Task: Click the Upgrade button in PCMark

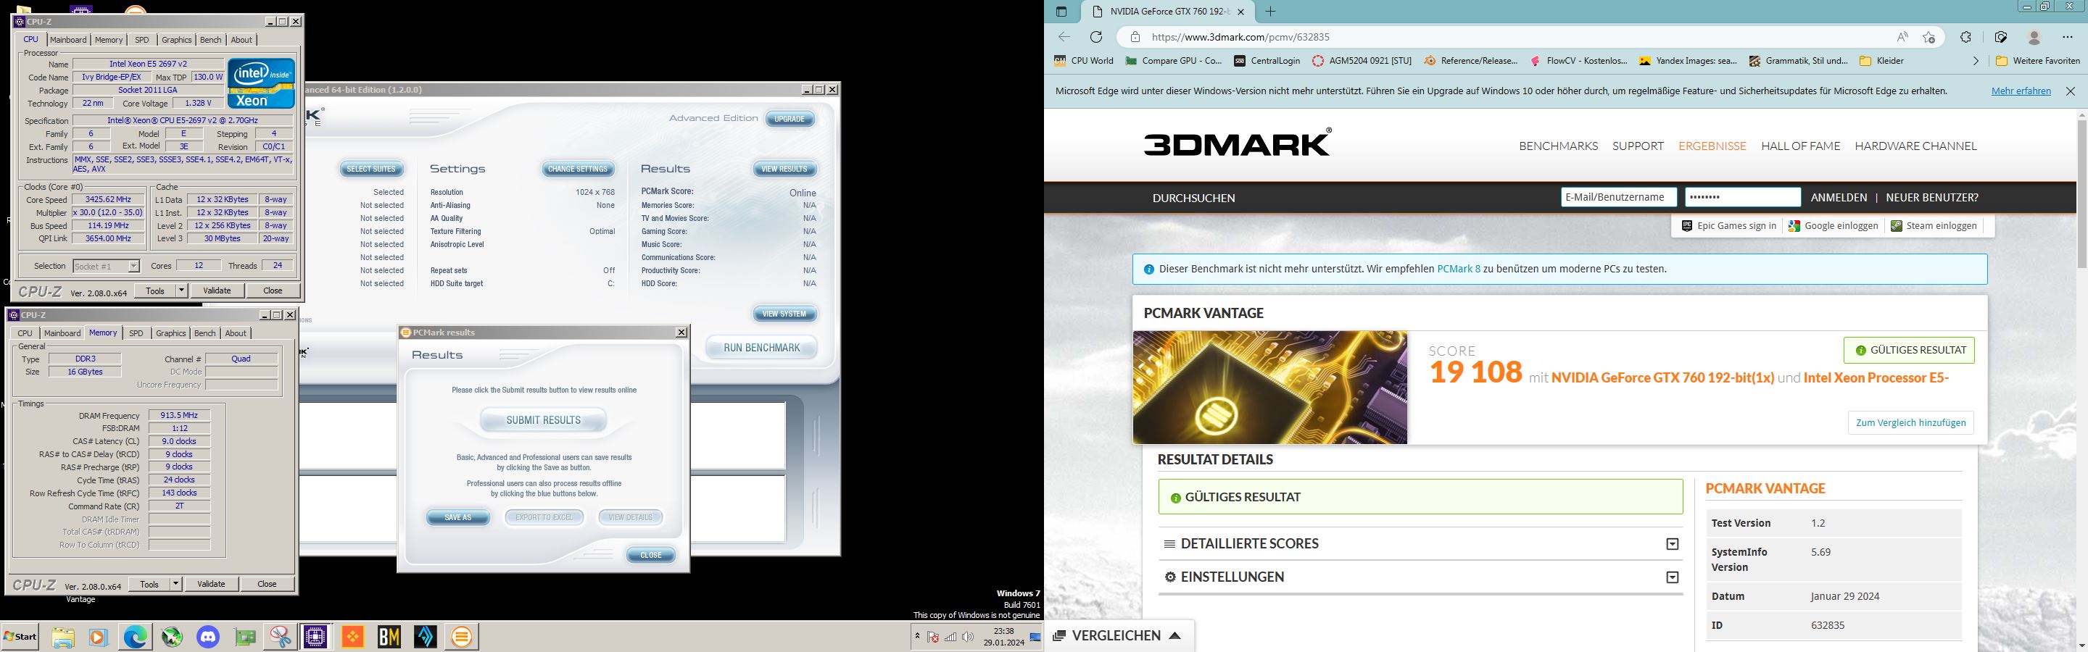Action: pos(790,119)
